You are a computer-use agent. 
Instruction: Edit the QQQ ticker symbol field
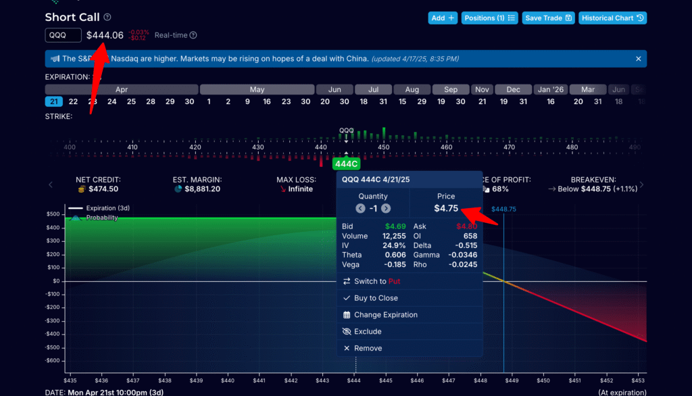(x=63, y=35)
